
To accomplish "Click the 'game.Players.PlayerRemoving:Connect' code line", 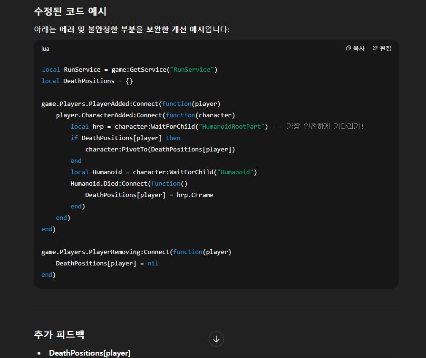I will tap(136, 252).
